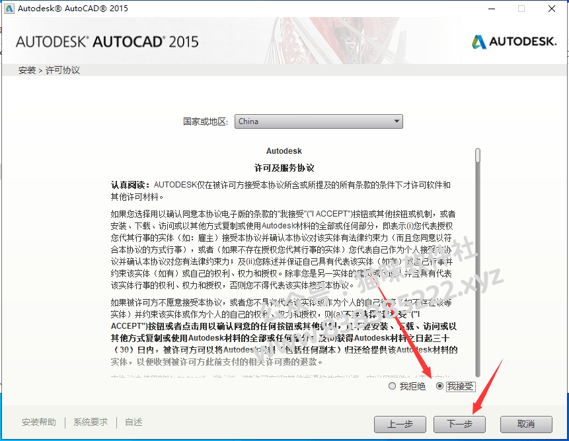
Task: Open the 安装帮助 installation help link
Action: [x=39, y=422]
